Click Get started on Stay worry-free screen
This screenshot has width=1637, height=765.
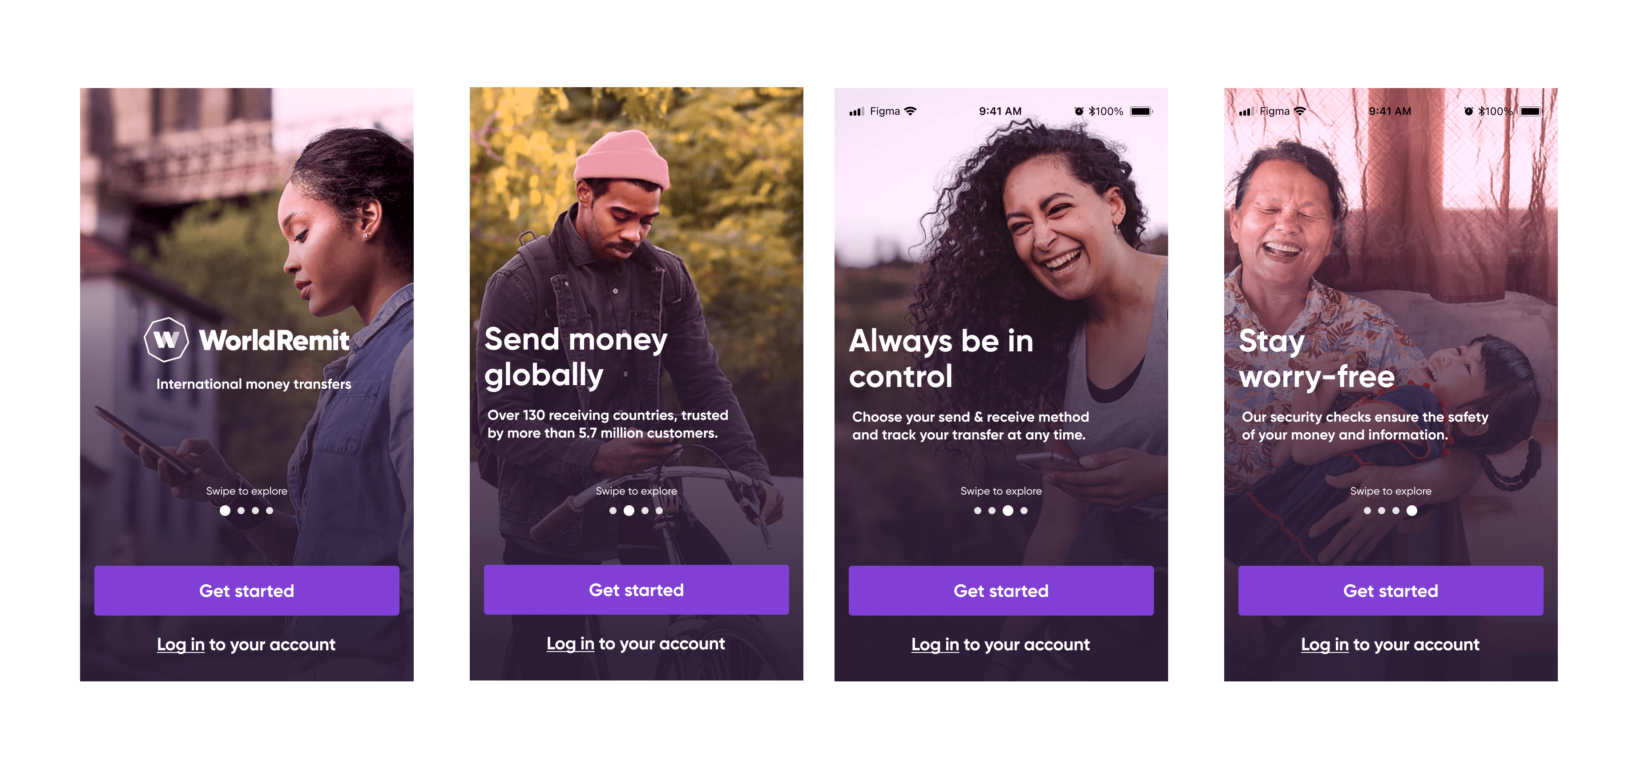pyautogui.click(x=1391, y=591)
